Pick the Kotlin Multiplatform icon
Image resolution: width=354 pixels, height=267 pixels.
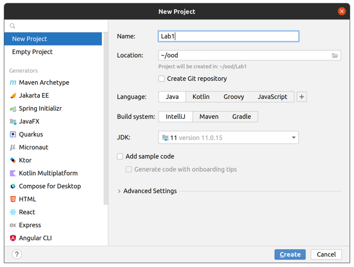[13, 173]
